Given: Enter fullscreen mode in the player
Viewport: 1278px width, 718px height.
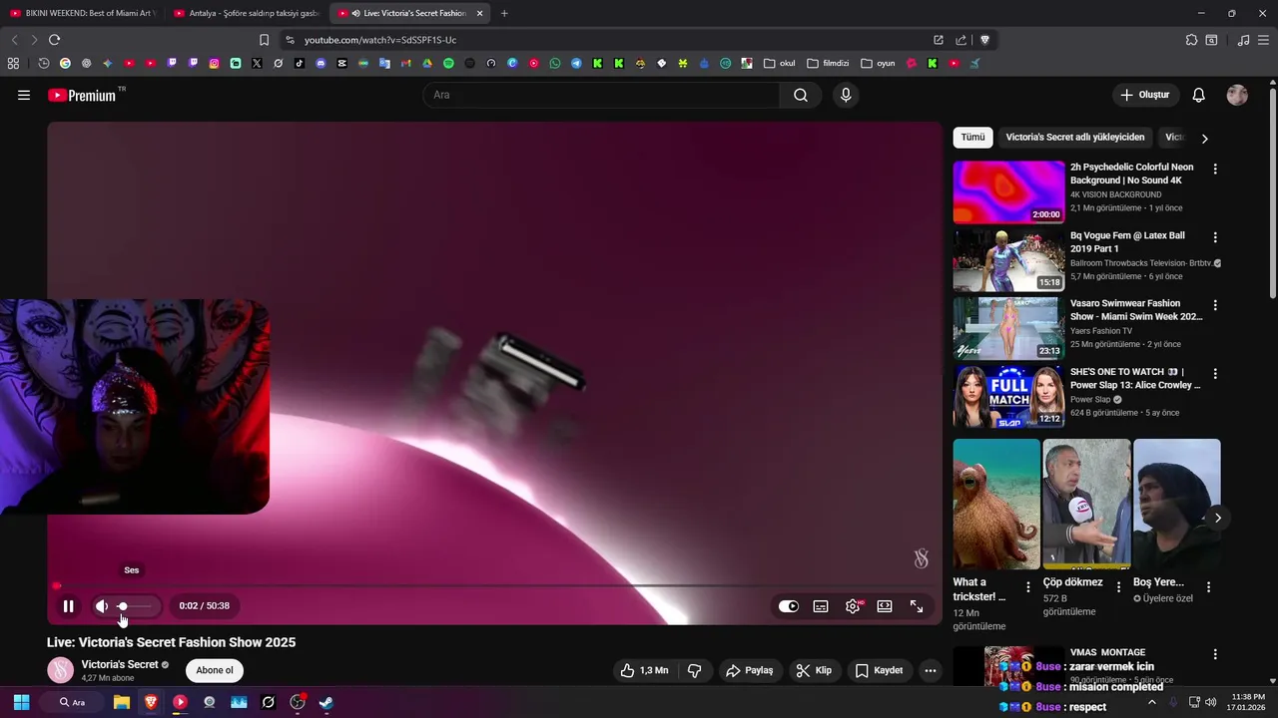Looking at the screenshot, I should coord(917,606).
